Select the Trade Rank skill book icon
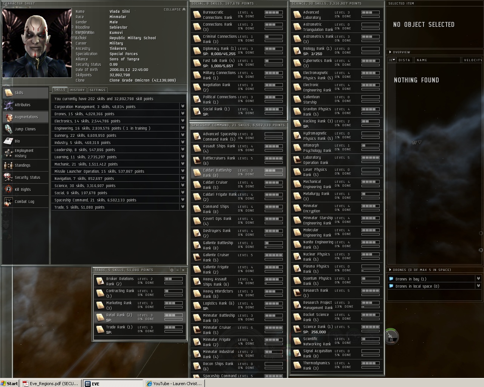Screen dimensions: 484x387 pyautogui.click(x=100, y=330)
